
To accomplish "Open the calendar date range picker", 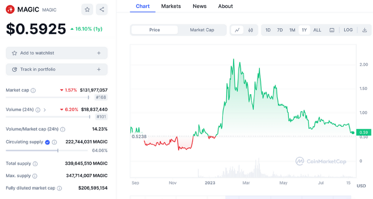I will (x=332, y=30).
